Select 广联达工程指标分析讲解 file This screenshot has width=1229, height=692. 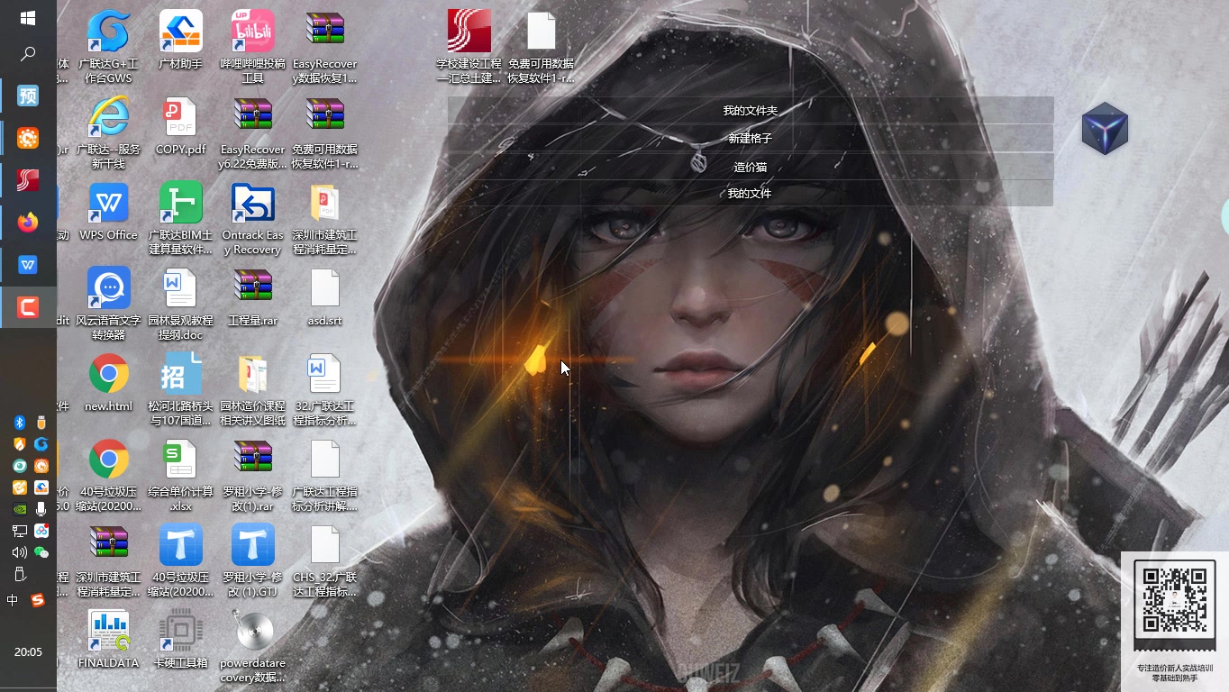click(325, 475)
